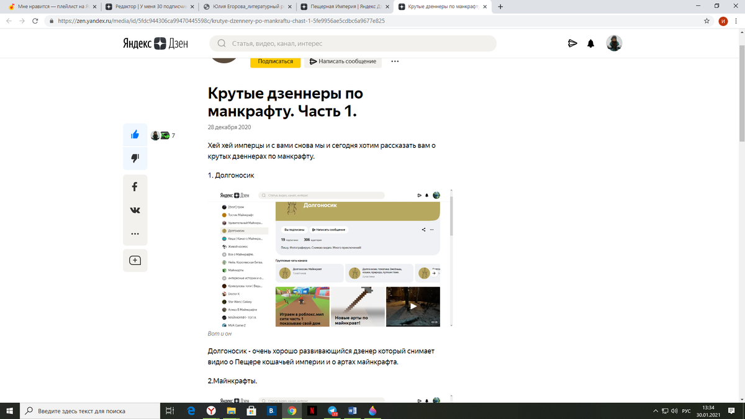Launch Yandex Browser from the taskbar
Screen dimensions: 745x419
click(x=211, y=410)
